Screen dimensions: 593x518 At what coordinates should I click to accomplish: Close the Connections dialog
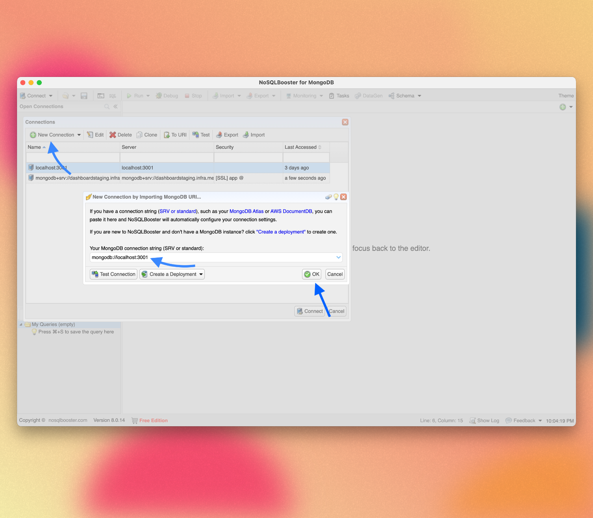[x=345, y=122]
